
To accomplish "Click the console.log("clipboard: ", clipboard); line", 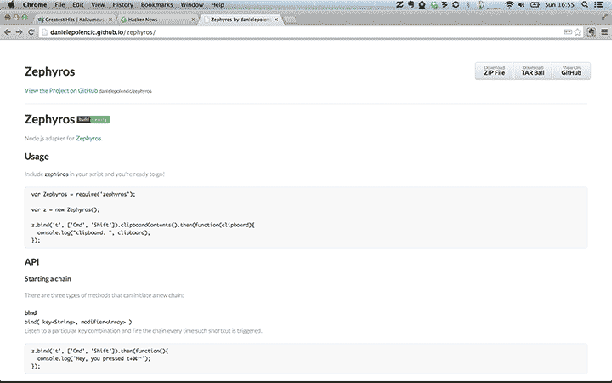I will [93, 232].
